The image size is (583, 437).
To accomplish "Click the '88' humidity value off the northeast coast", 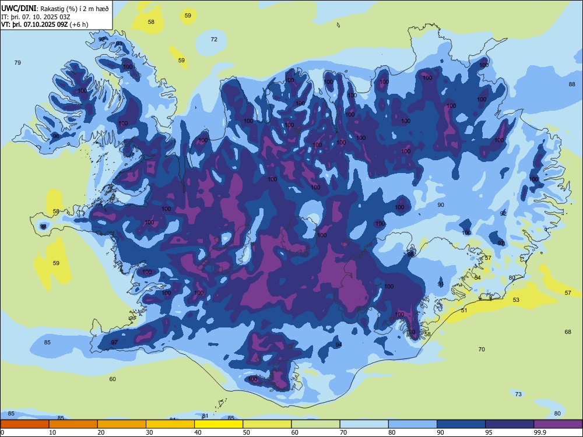I will (572, 84).
